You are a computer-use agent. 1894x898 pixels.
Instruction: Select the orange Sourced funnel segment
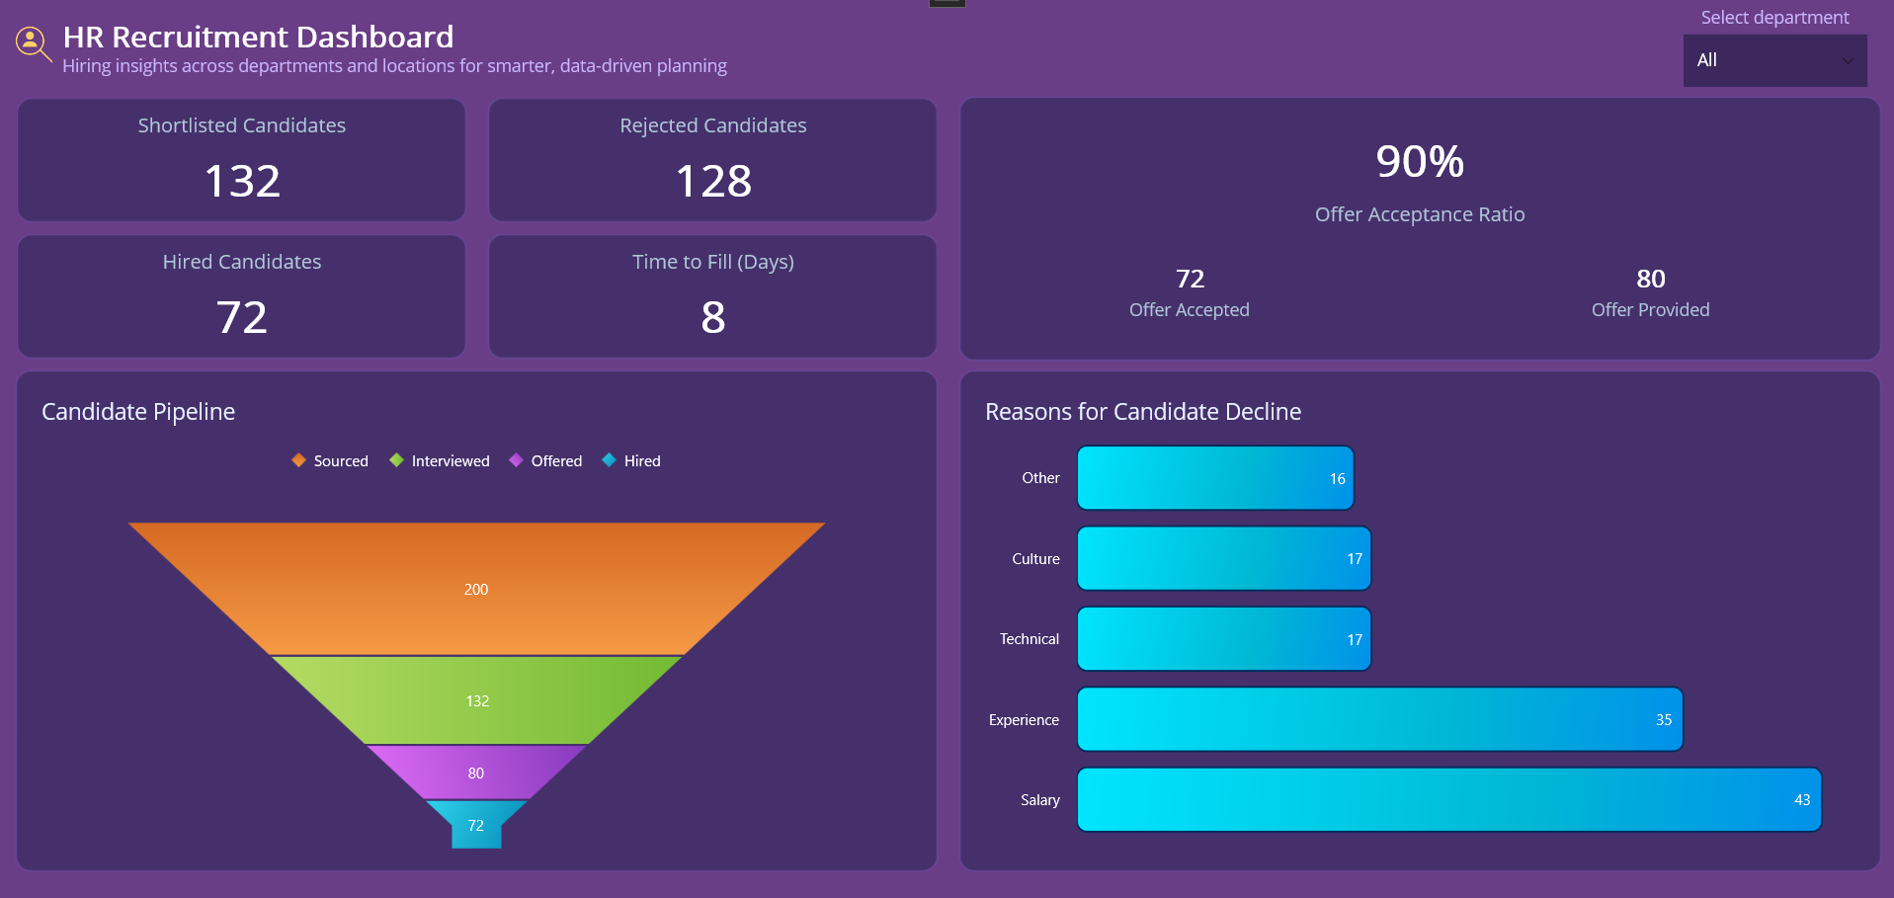coord(476,589)
